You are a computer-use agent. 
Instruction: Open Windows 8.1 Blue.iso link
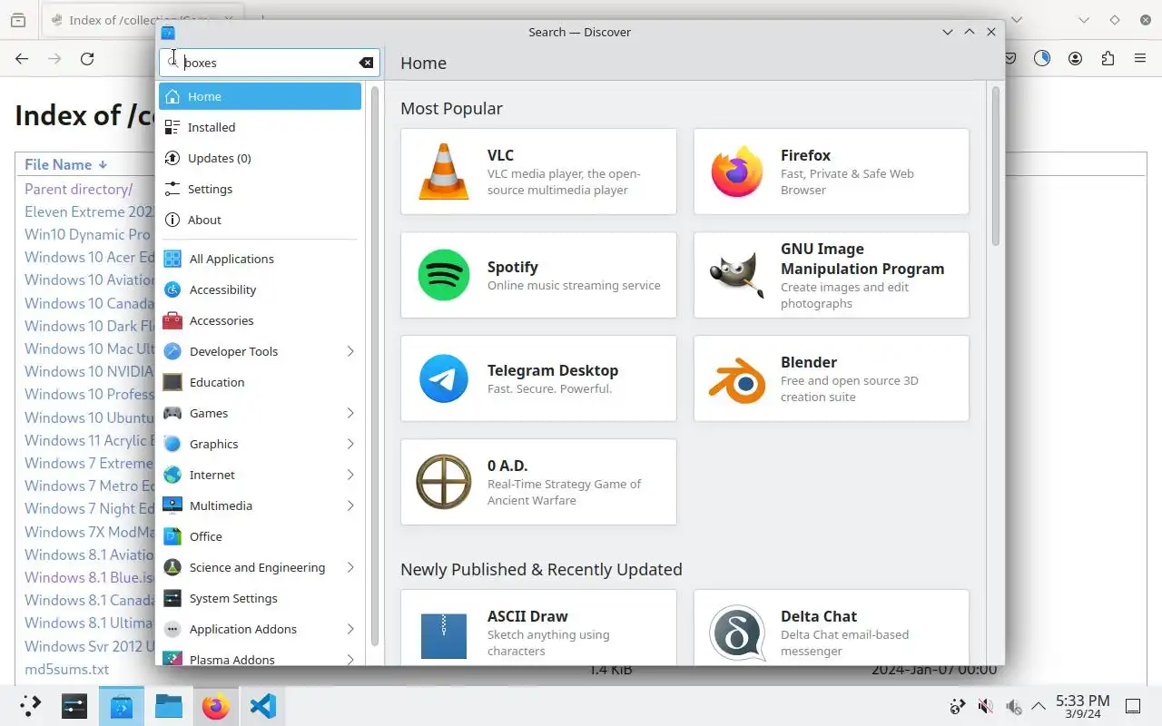pyautogui.click(x=90, y=577)
